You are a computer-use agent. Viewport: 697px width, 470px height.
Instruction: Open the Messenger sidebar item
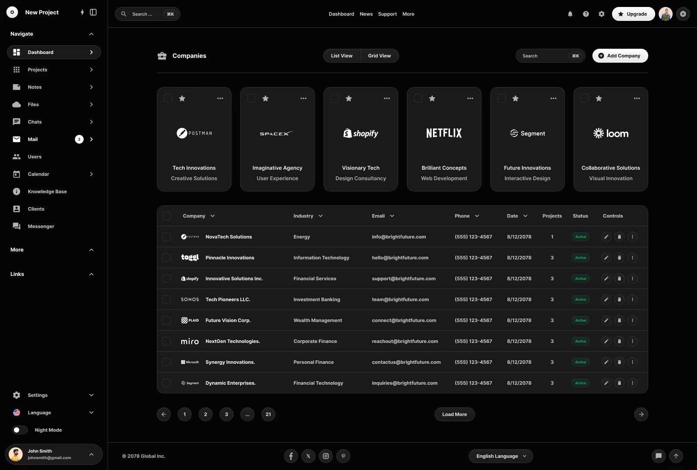click(54, 226)
